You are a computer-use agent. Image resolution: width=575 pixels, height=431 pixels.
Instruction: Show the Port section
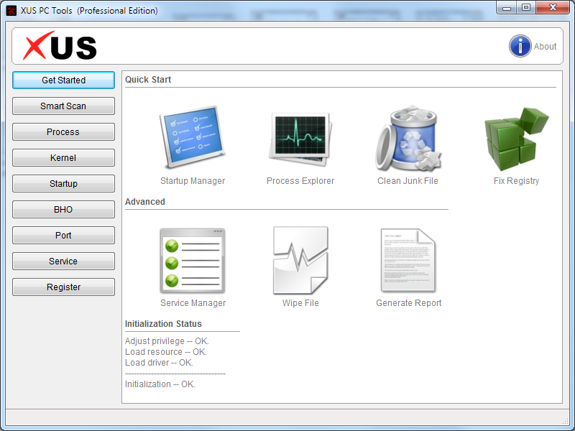point(63,236)
